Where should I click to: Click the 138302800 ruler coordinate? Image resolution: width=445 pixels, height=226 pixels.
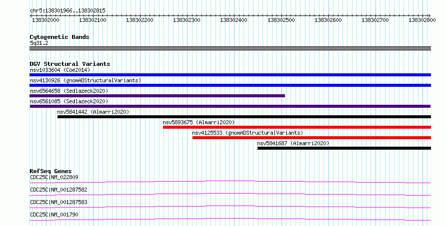point(422,20)
